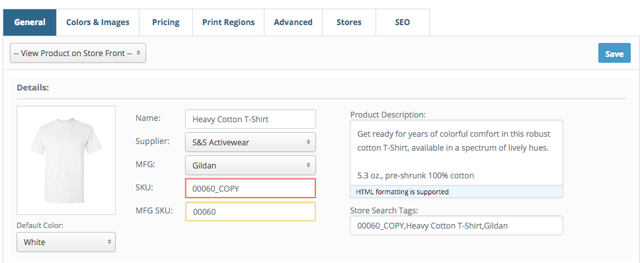Click the 'MFG SKU:' label
This screenshot has width=640, height=263.
pos(154,211)
